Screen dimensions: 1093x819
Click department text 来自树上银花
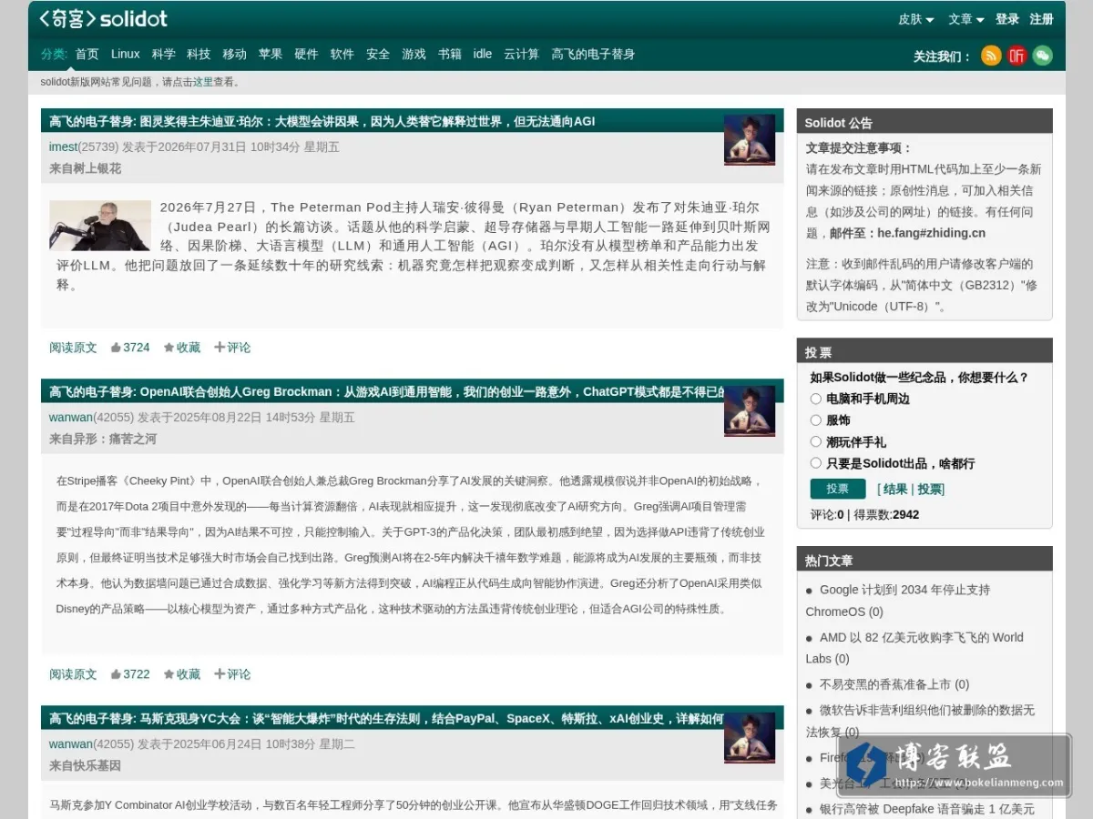(x=85, y=168)
